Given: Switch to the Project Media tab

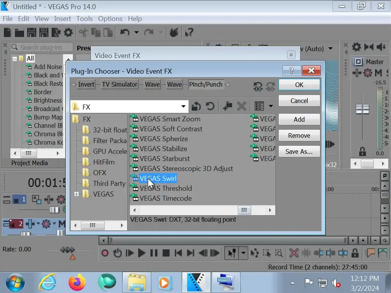Looking at the screenshot, I should [x=29, y=163].
